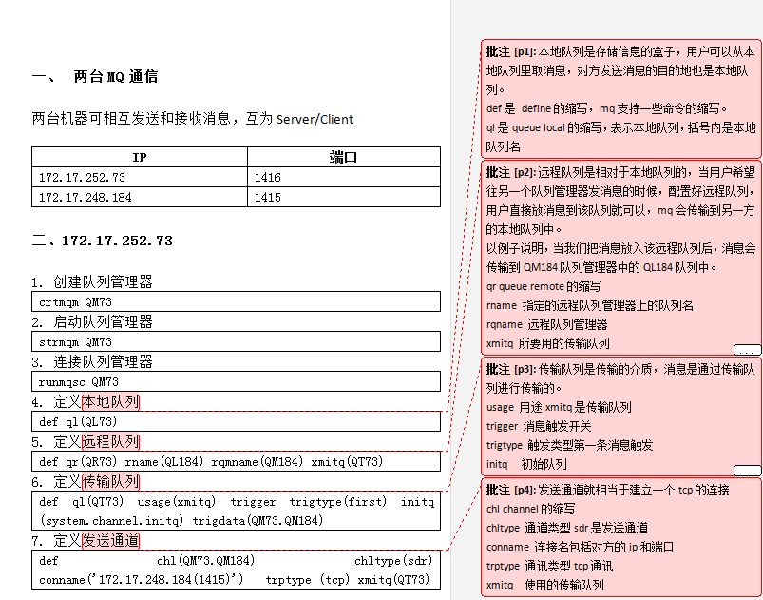Screen dimensions: 763x600
Task: Click command def qr(QR73) rname(QL184)
Action: coord(236,462)
